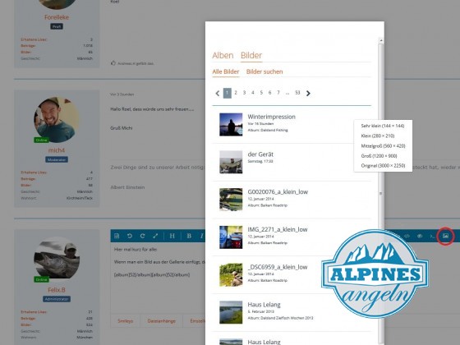Switch to the Bilder tab

coord(251,56)
